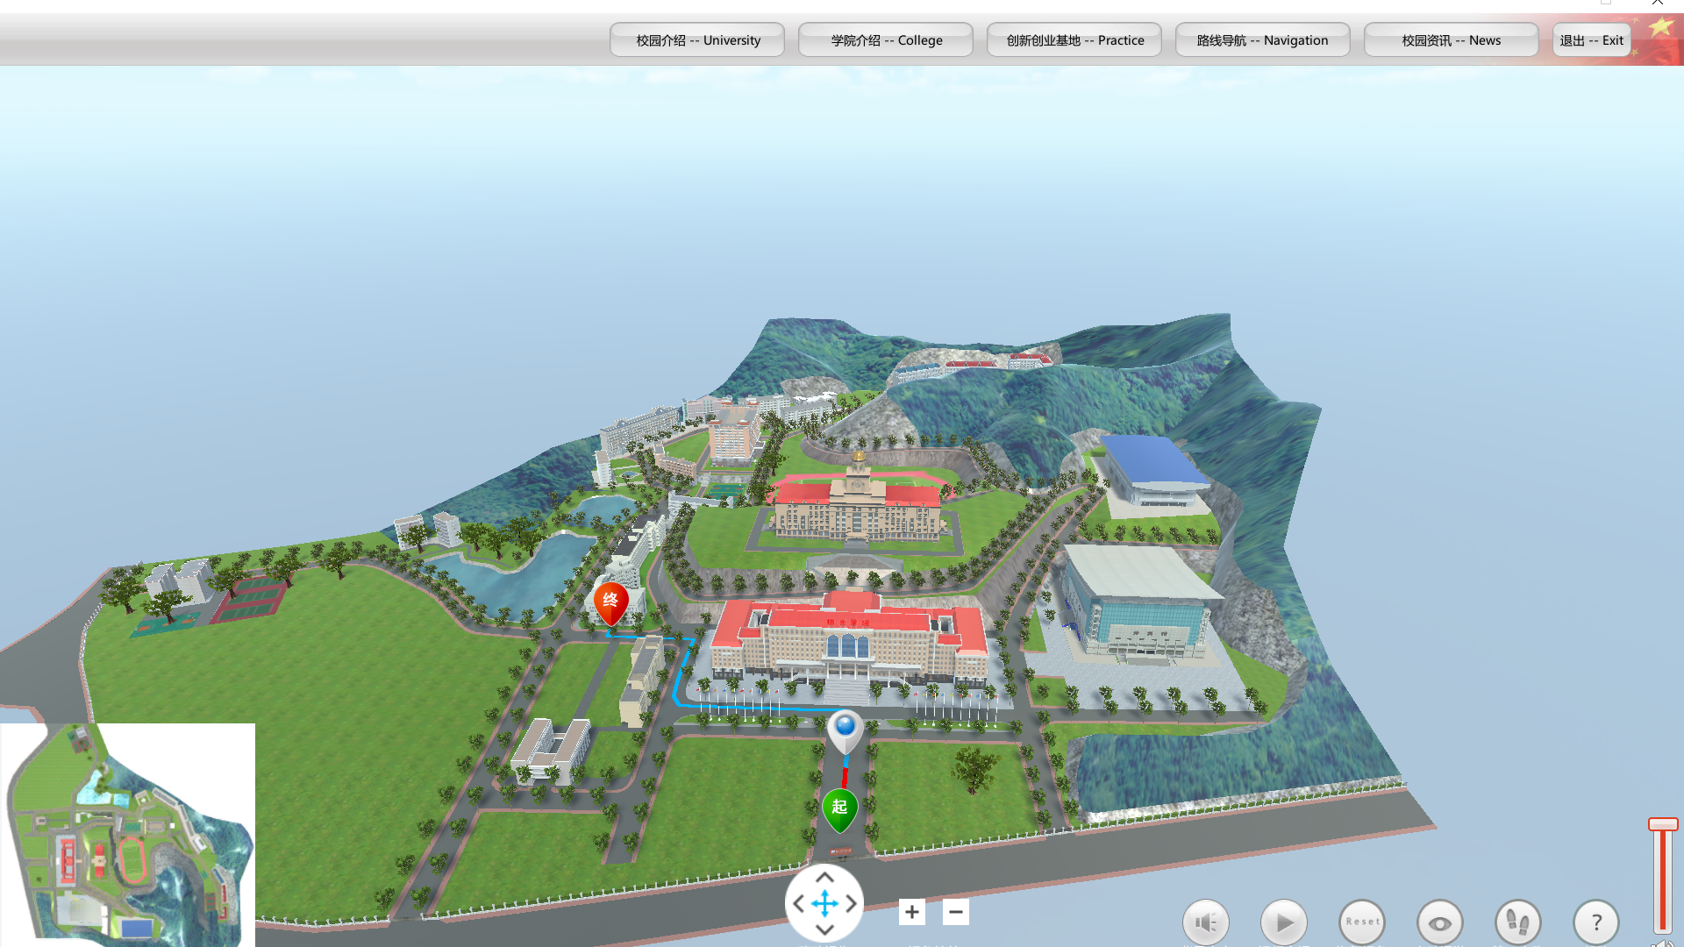Open route Navigation menu
The height and width of the screenshot is (947, 1684).
click(1262, 40)
